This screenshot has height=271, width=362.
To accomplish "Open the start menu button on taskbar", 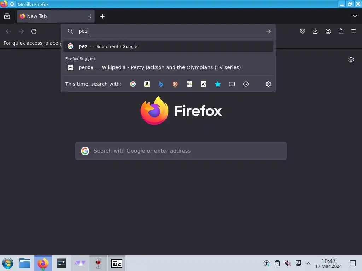I will (x=8, y=263).
